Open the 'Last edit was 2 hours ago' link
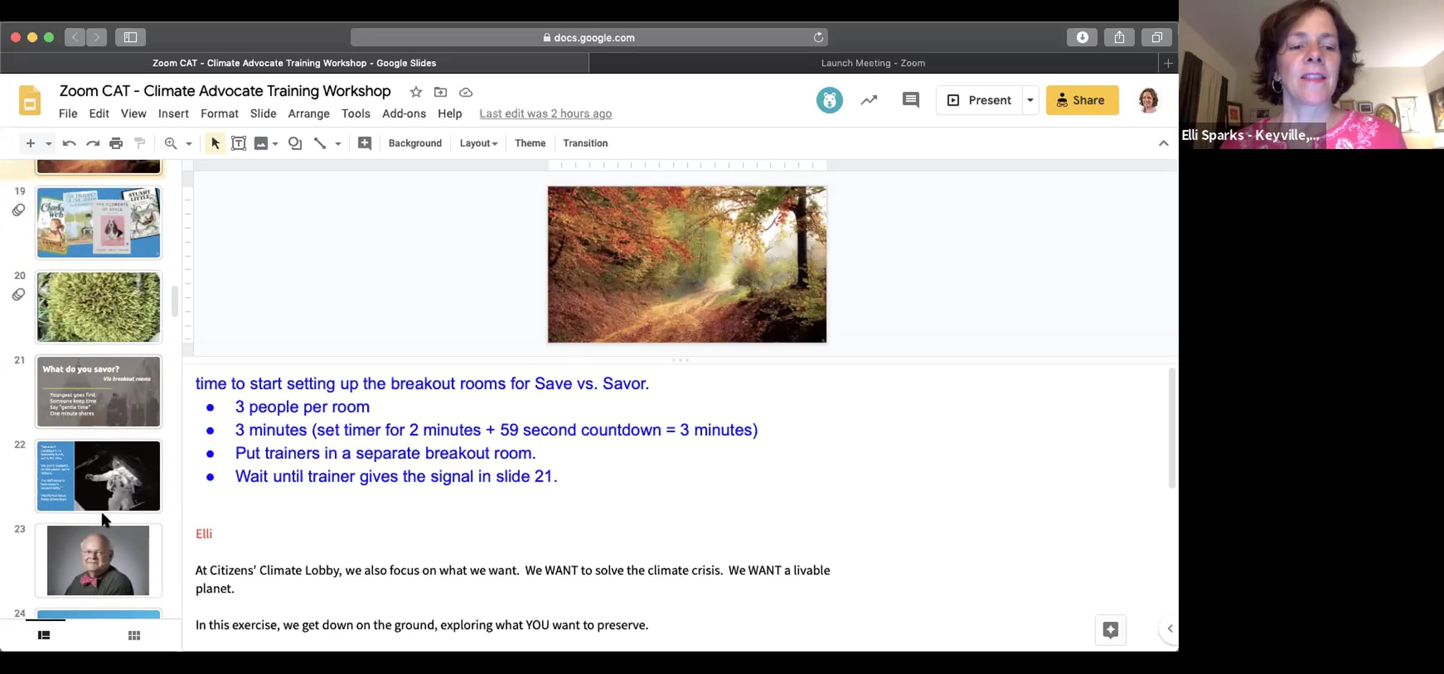Image resolution: width=1444 pixels, height=674 pixels. (545, 114)
